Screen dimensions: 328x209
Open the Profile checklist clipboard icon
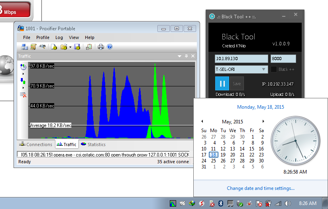coord(89,47)
